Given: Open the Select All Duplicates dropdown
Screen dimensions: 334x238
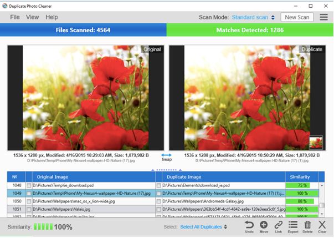Looking at the screenshot, I should [203, 227].
